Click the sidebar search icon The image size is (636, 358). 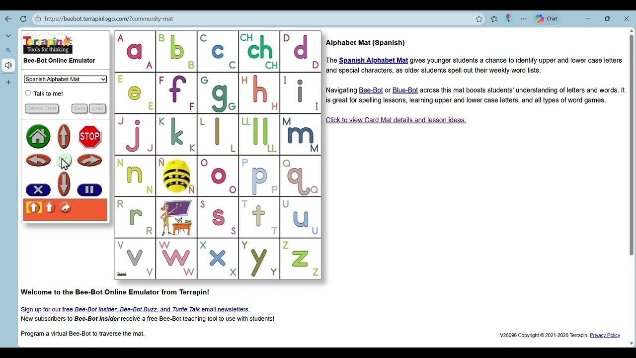coord(8,50)
